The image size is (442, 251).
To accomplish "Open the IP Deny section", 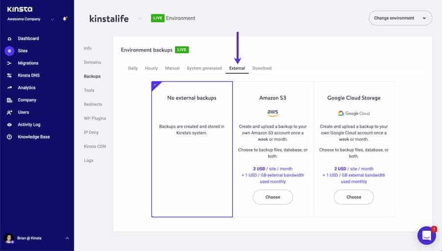I will click(x=91, y=132).
